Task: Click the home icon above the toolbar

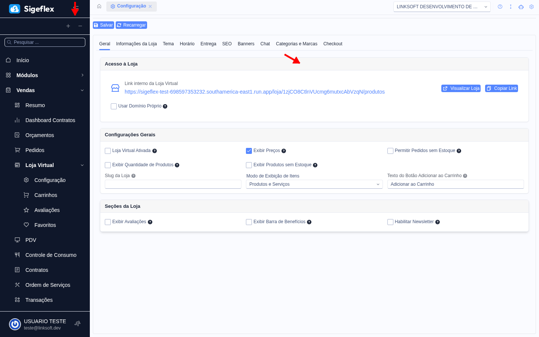Action: (x=99, y=6)
